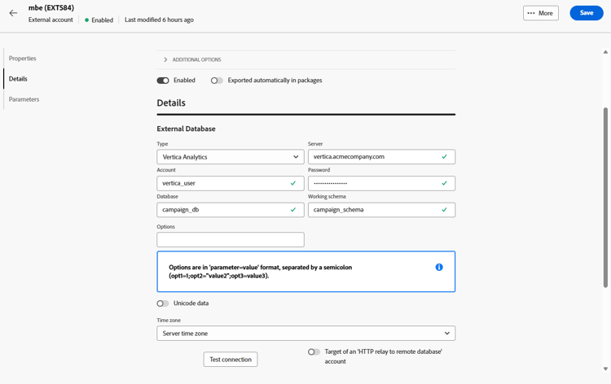Click the Server field green checkmark
The width and height of the screenshot is (611, 384).
pyautogui.click(x=444, y=157)
